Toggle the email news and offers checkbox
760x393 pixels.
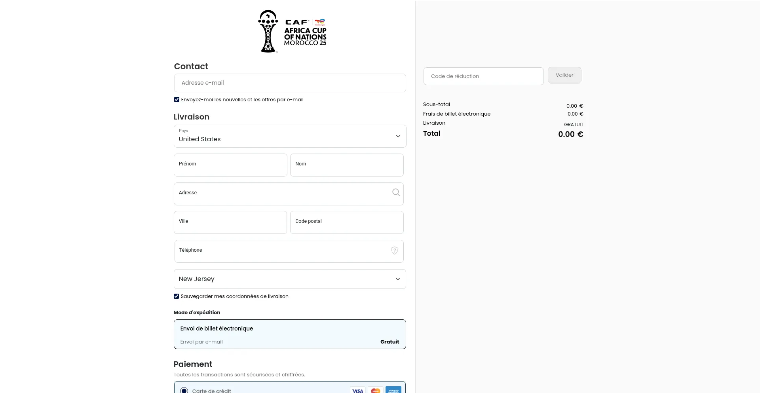pyautogui.click(x=177, y=100)
